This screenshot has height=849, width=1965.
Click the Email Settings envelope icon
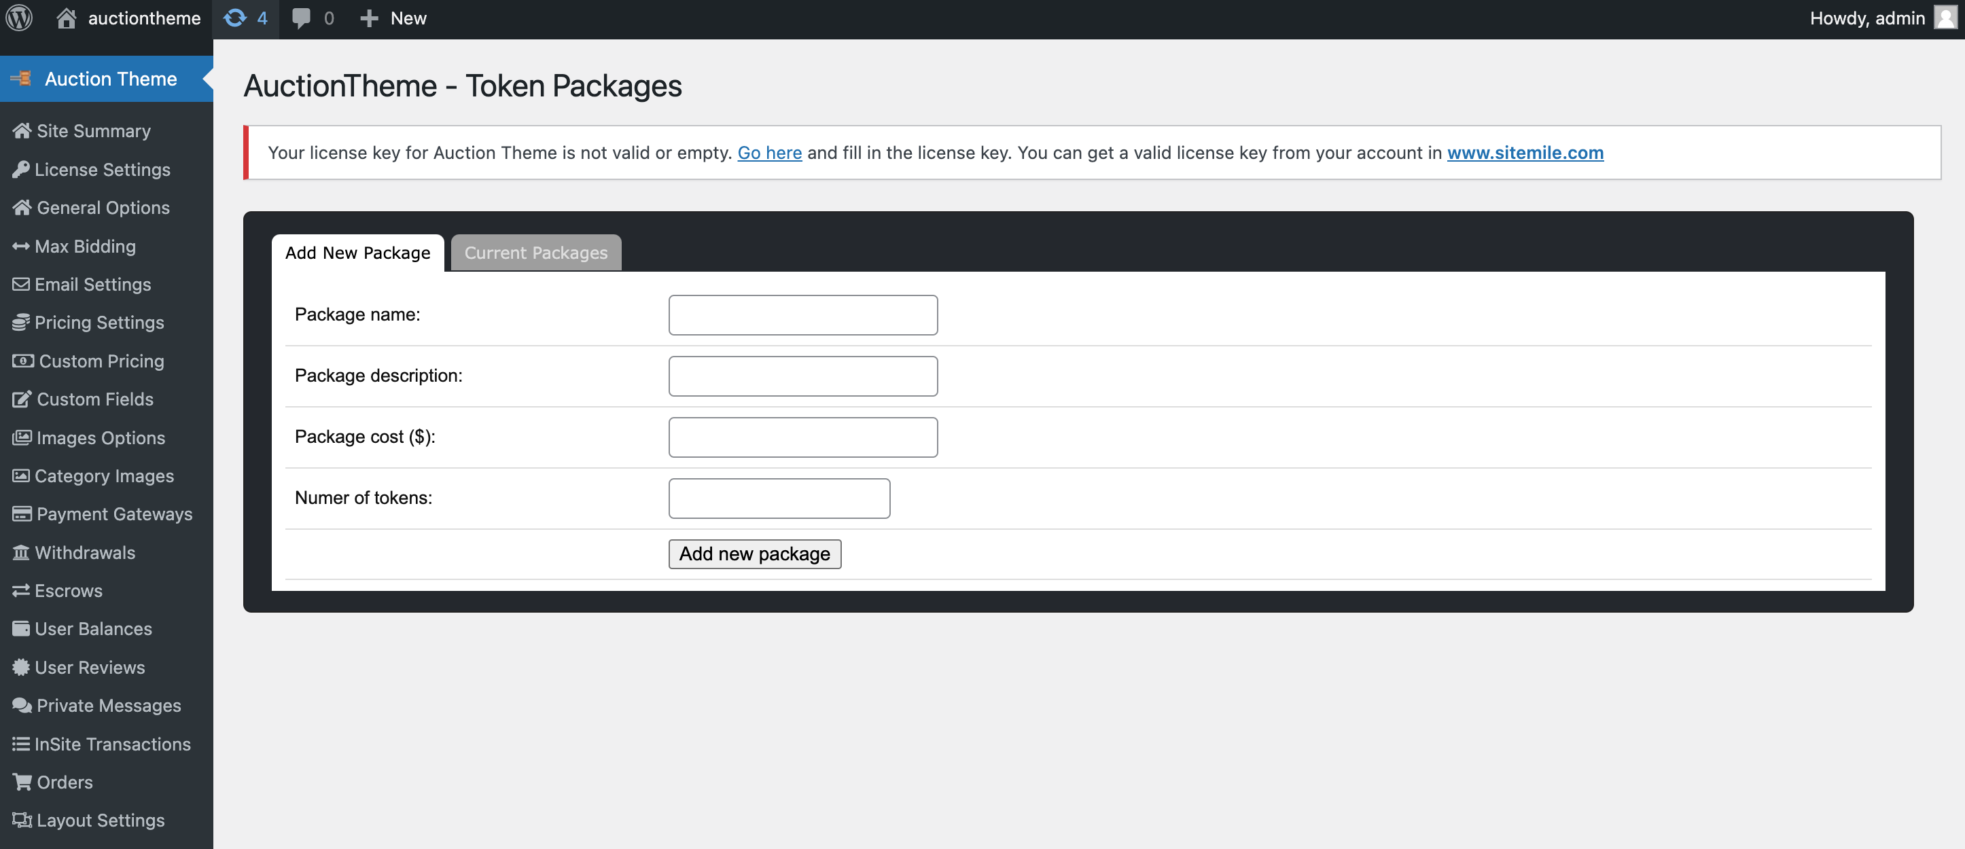[20, 285]
